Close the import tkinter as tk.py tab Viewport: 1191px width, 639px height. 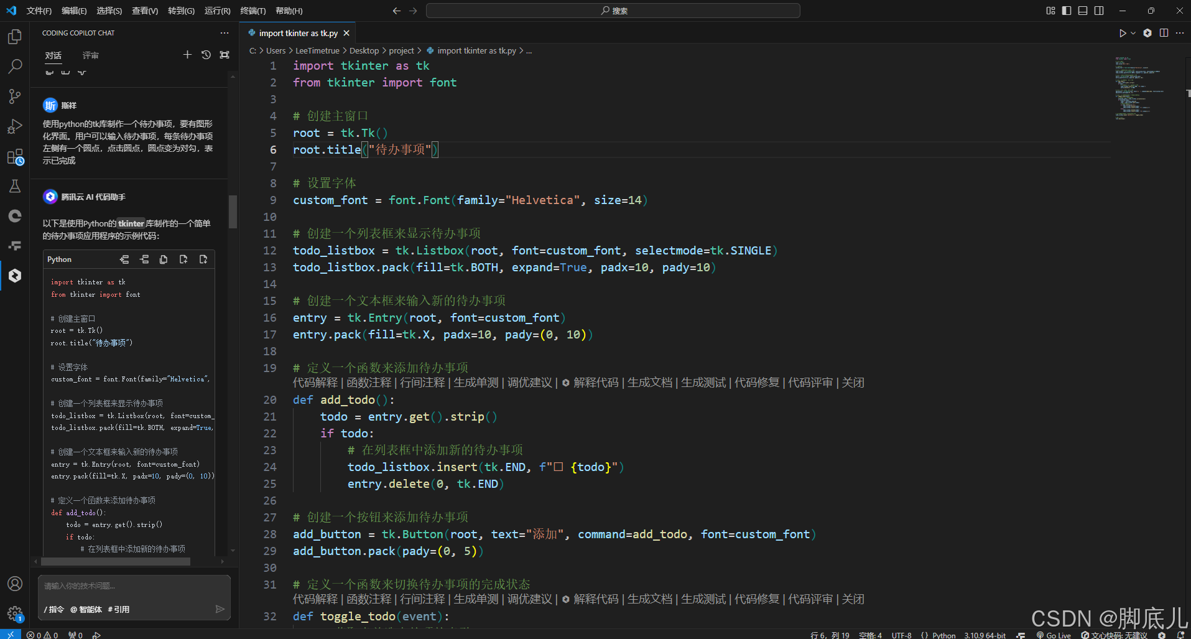pos(346,33)
